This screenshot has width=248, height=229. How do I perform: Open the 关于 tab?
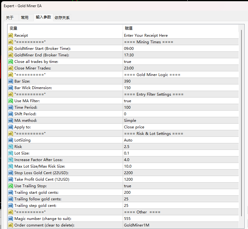[x=10, y=17]
